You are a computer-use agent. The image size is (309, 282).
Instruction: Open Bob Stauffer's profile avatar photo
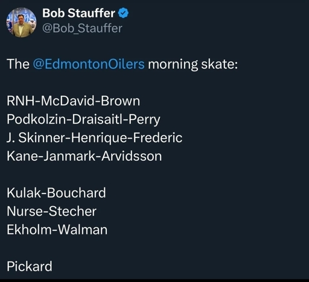[21, 22]
